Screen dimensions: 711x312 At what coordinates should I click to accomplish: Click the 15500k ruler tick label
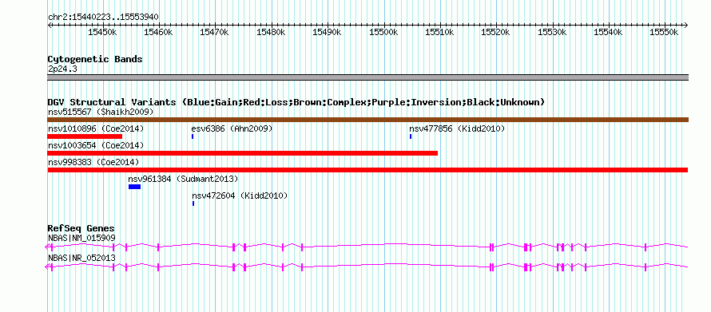pyautogui.click(x=383, y=32)
